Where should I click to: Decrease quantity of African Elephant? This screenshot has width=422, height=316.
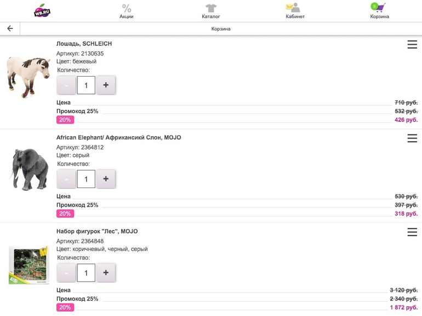click(66, 179)
